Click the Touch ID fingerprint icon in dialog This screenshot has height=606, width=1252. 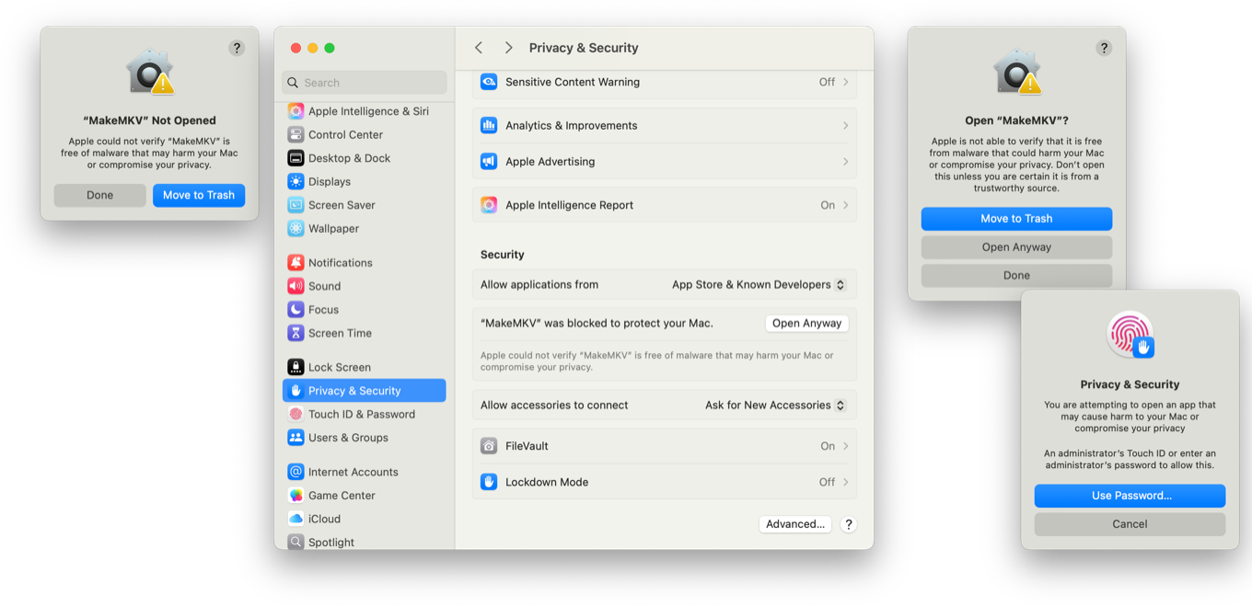pyautogui.click(x=1130, y=334)
